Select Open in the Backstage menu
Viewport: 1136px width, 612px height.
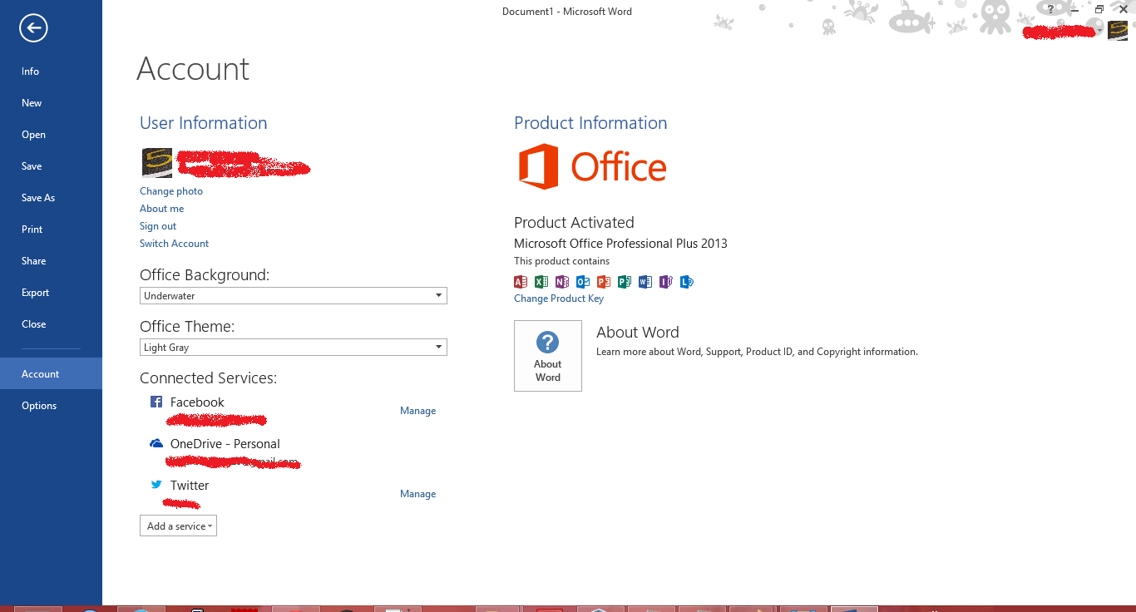pyautogui.click(x=51, y=135)
